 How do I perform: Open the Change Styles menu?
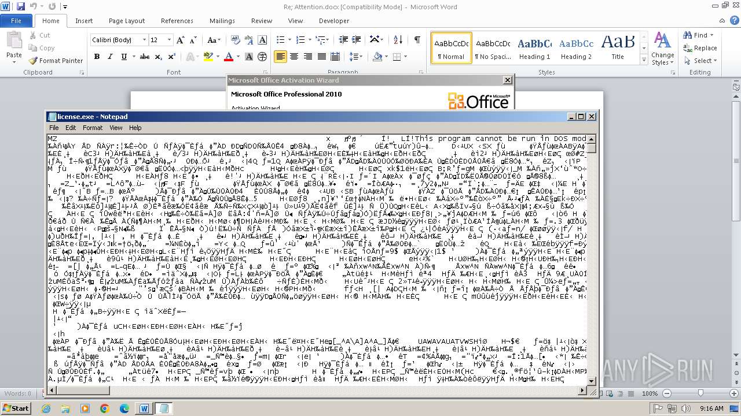click(x=662, y=49)
